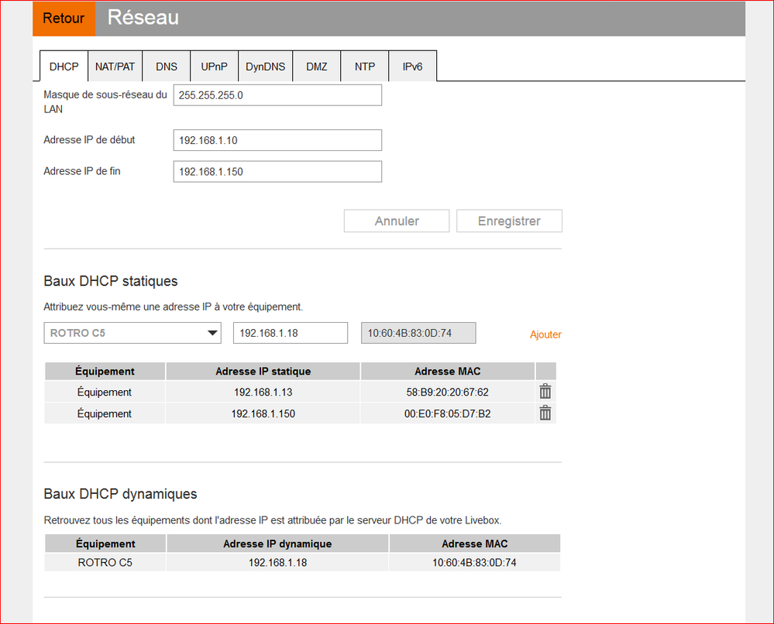This screenshot has width=774, height=624.
Task: Click the Ajouter link
Action: click(545, 334)
